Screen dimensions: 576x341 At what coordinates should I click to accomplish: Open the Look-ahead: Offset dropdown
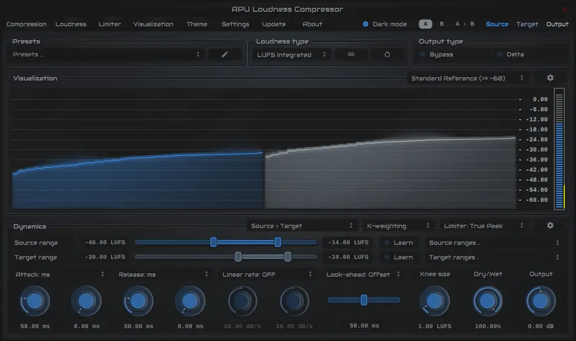pos(363,274)
